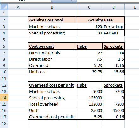This screenshot has height=128, width=139.
Task: Click Sprockets special processing value 0
Action: click(114, 98)
